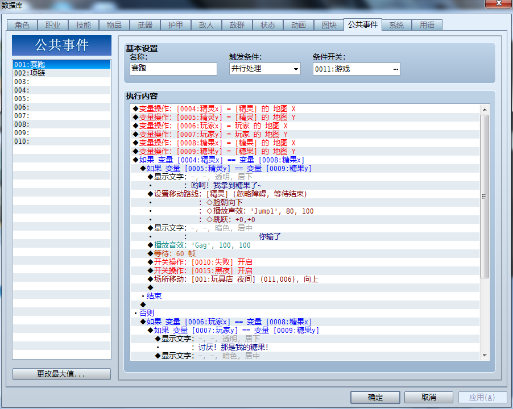Viewport: 513px width, 409px height.
Task: Open the 角色 tab
Action: 22,25
